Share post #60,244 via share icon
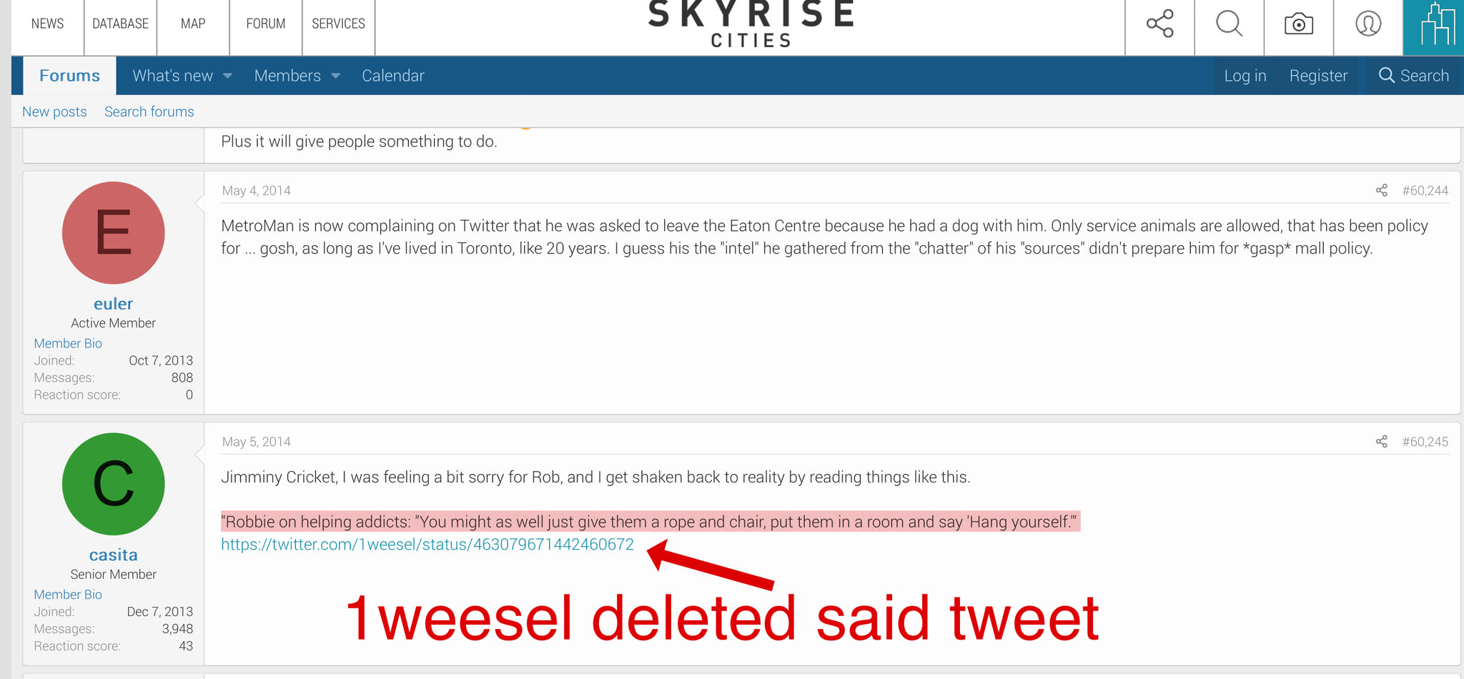The width and height of the screenshot is (1464, 679). point(1381,190)
